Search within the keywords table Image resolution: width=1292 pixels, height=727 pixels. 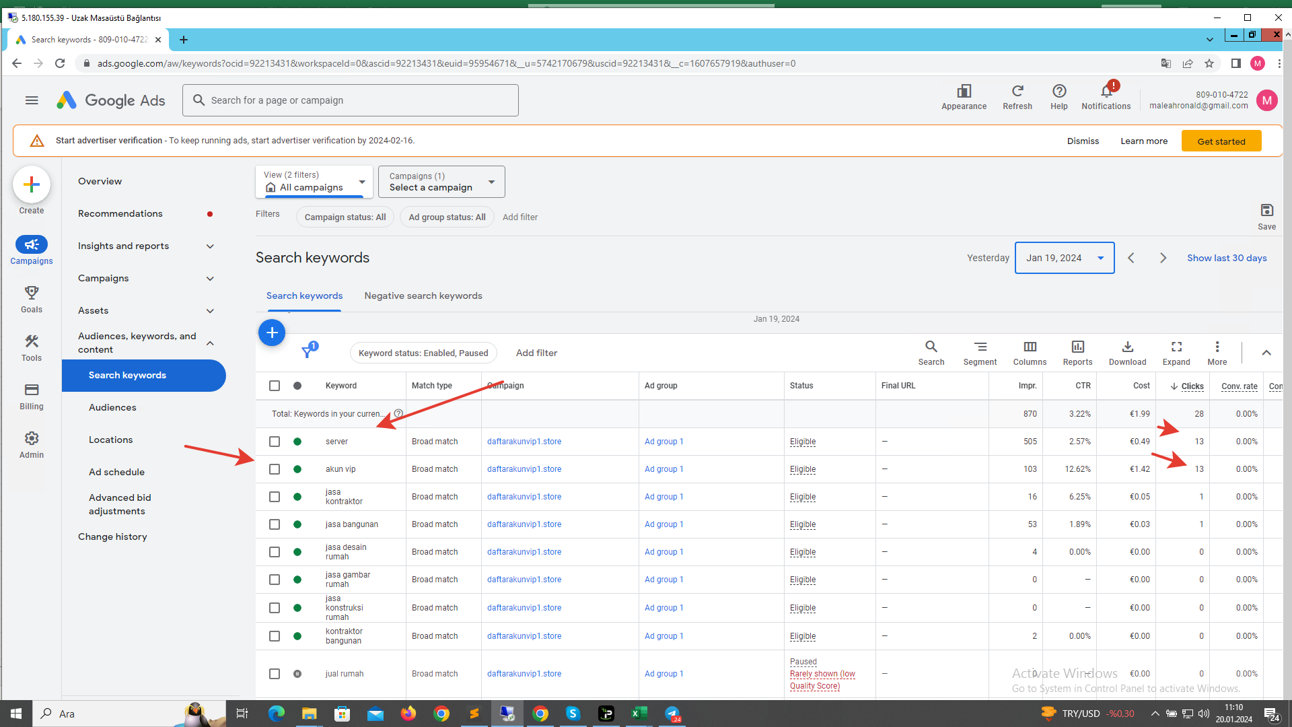coord(931,353)
